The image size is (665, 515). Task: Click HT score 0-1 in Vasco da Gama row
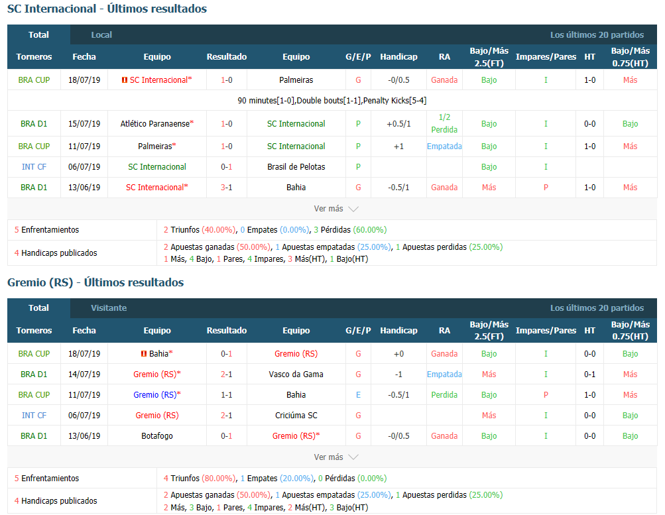pyautogui.click(x=589, y=374)
